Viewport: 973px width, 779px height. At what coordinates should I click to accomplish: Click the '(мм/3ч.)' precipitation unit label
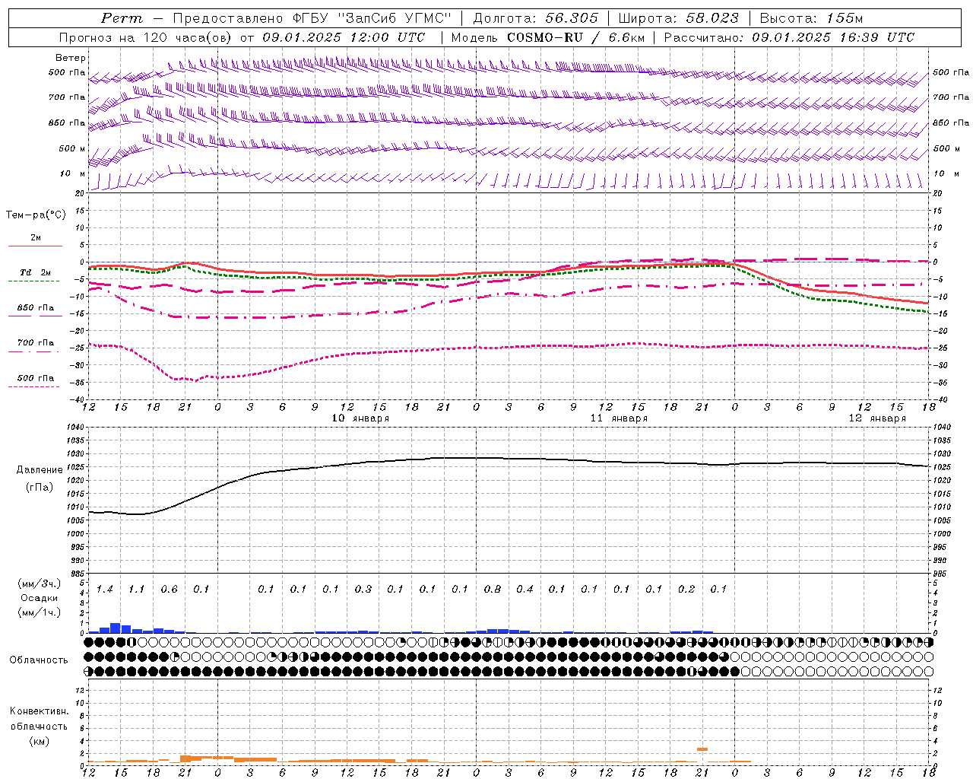coord(40,583)
